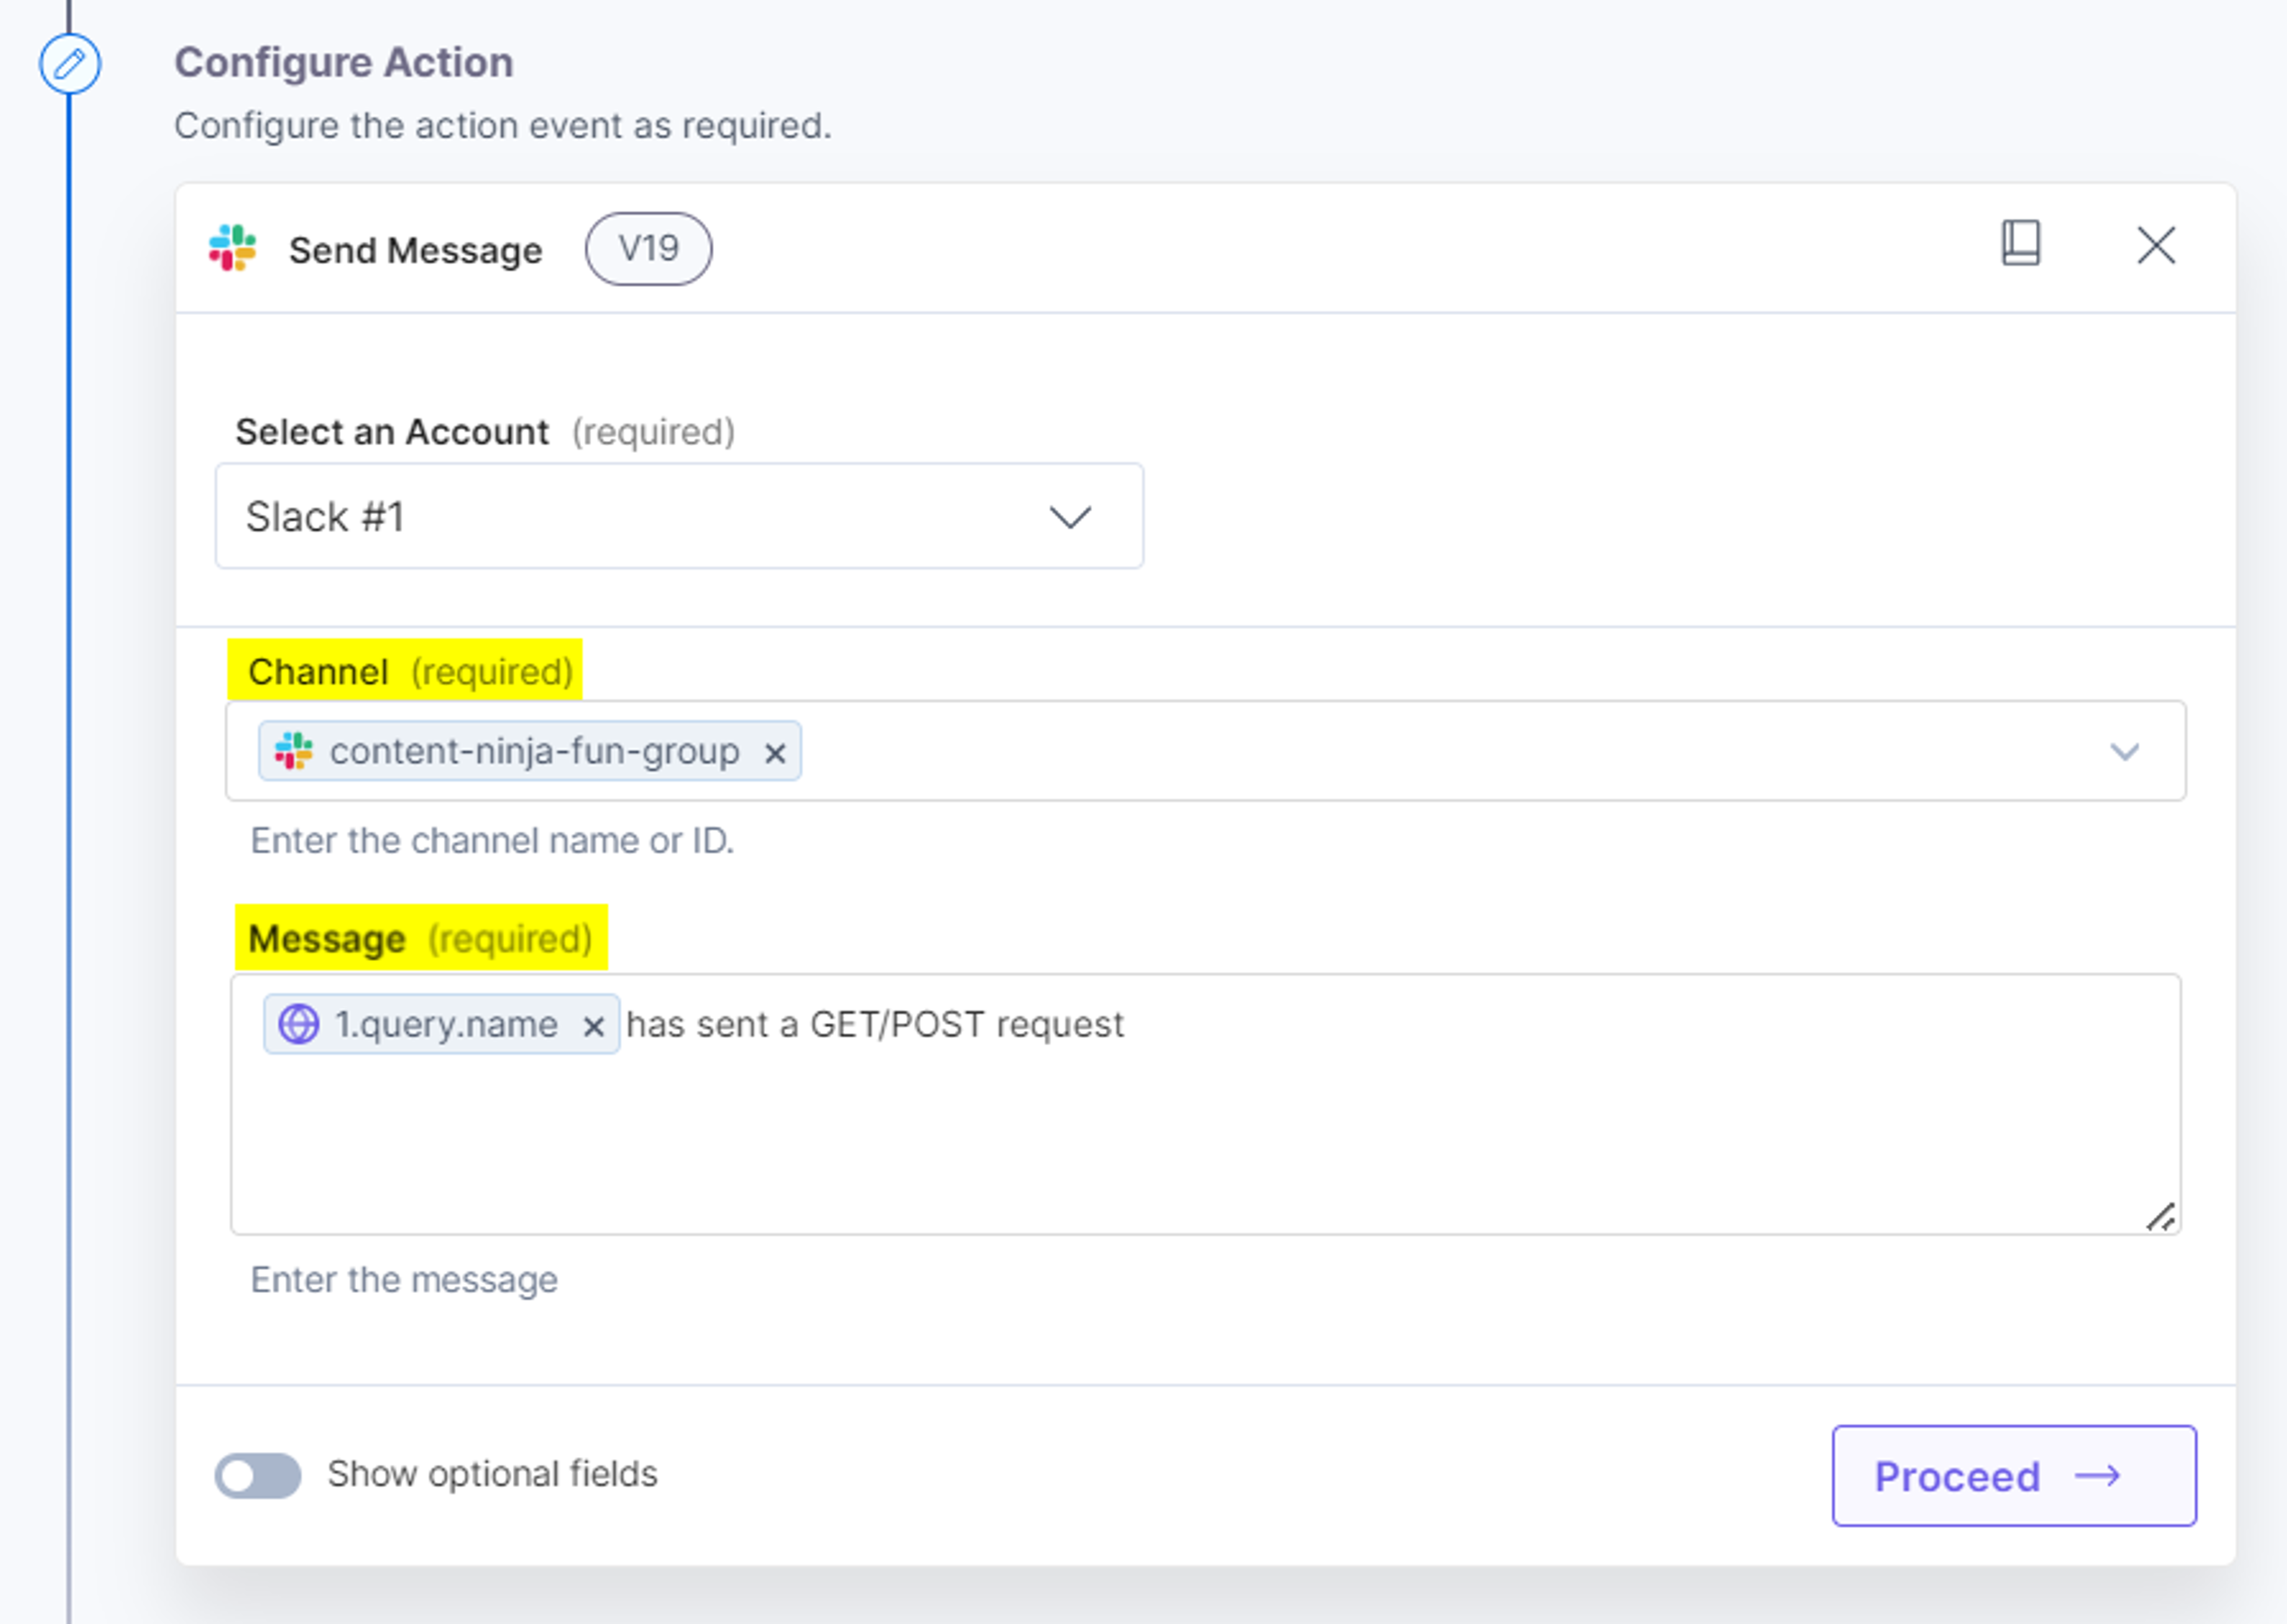The image size is (2287, 1624).
Task: Click the 1.query.name variable chip
Action: click(441, 1024)
